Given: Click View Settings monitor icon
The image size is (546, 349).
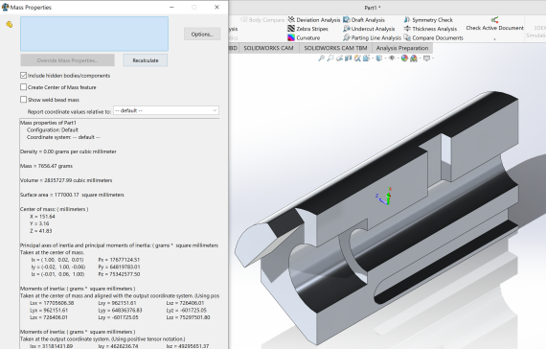Looking at the screenshot, I should pyautogui.click(x=426, y=58).
